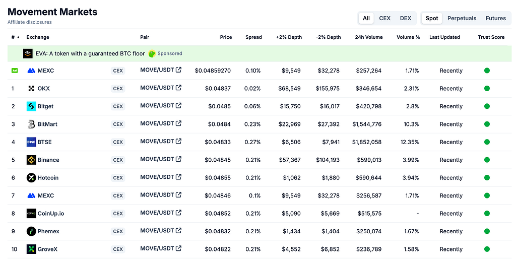Screen dimensions: 516x265
Task: Click the OKX exchange logo icon
Action: click(x=31, y=88)
